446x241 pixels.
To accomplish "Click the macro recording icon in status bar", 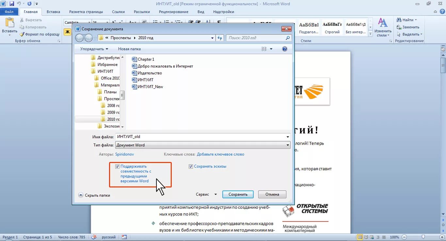I will pyautogui.click(x=124, y=237).
